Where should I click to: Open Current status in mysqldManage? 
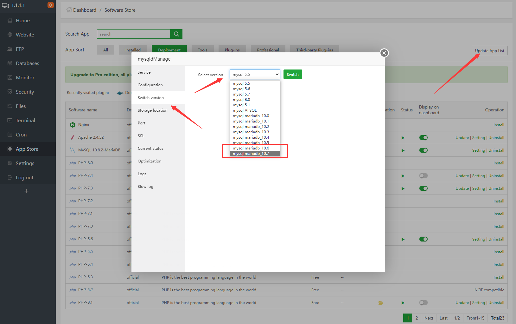[x=158, y=149]
